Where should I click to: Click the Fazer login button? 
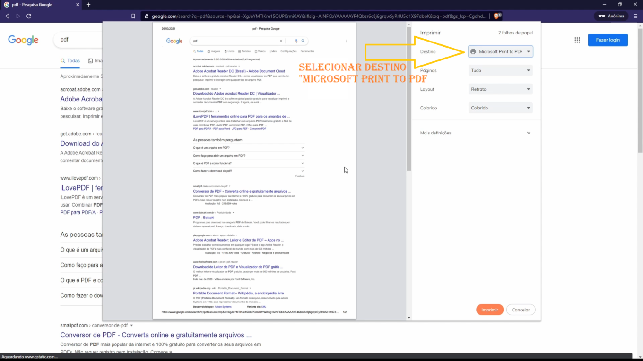[608, 40]
